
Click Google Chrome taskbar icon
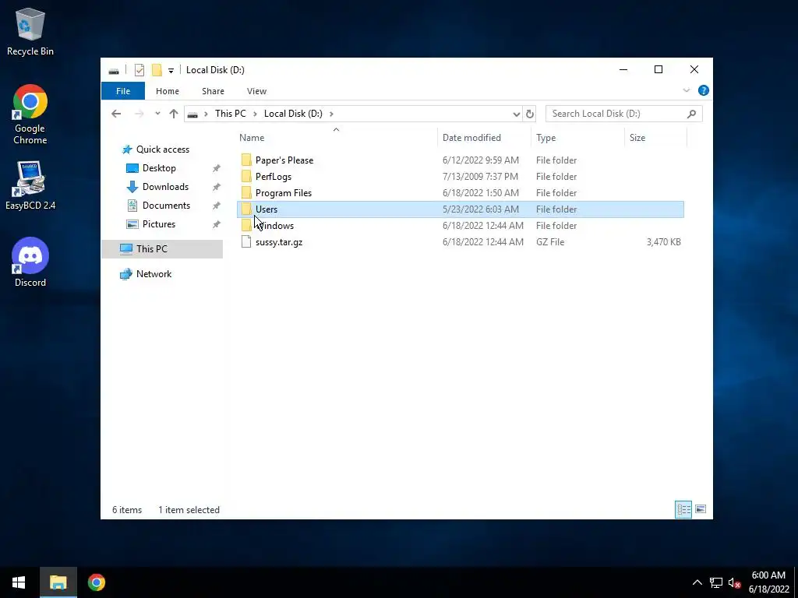[96, 582]
